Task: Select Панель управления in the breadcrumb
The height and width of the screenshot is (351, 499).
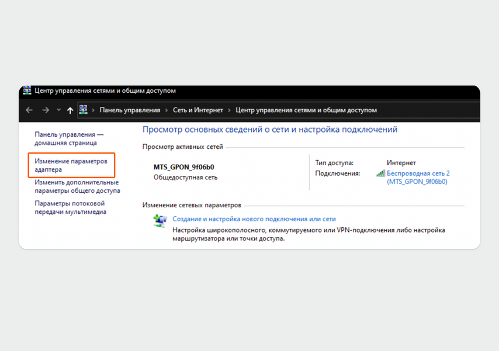Action: (130, 110)
